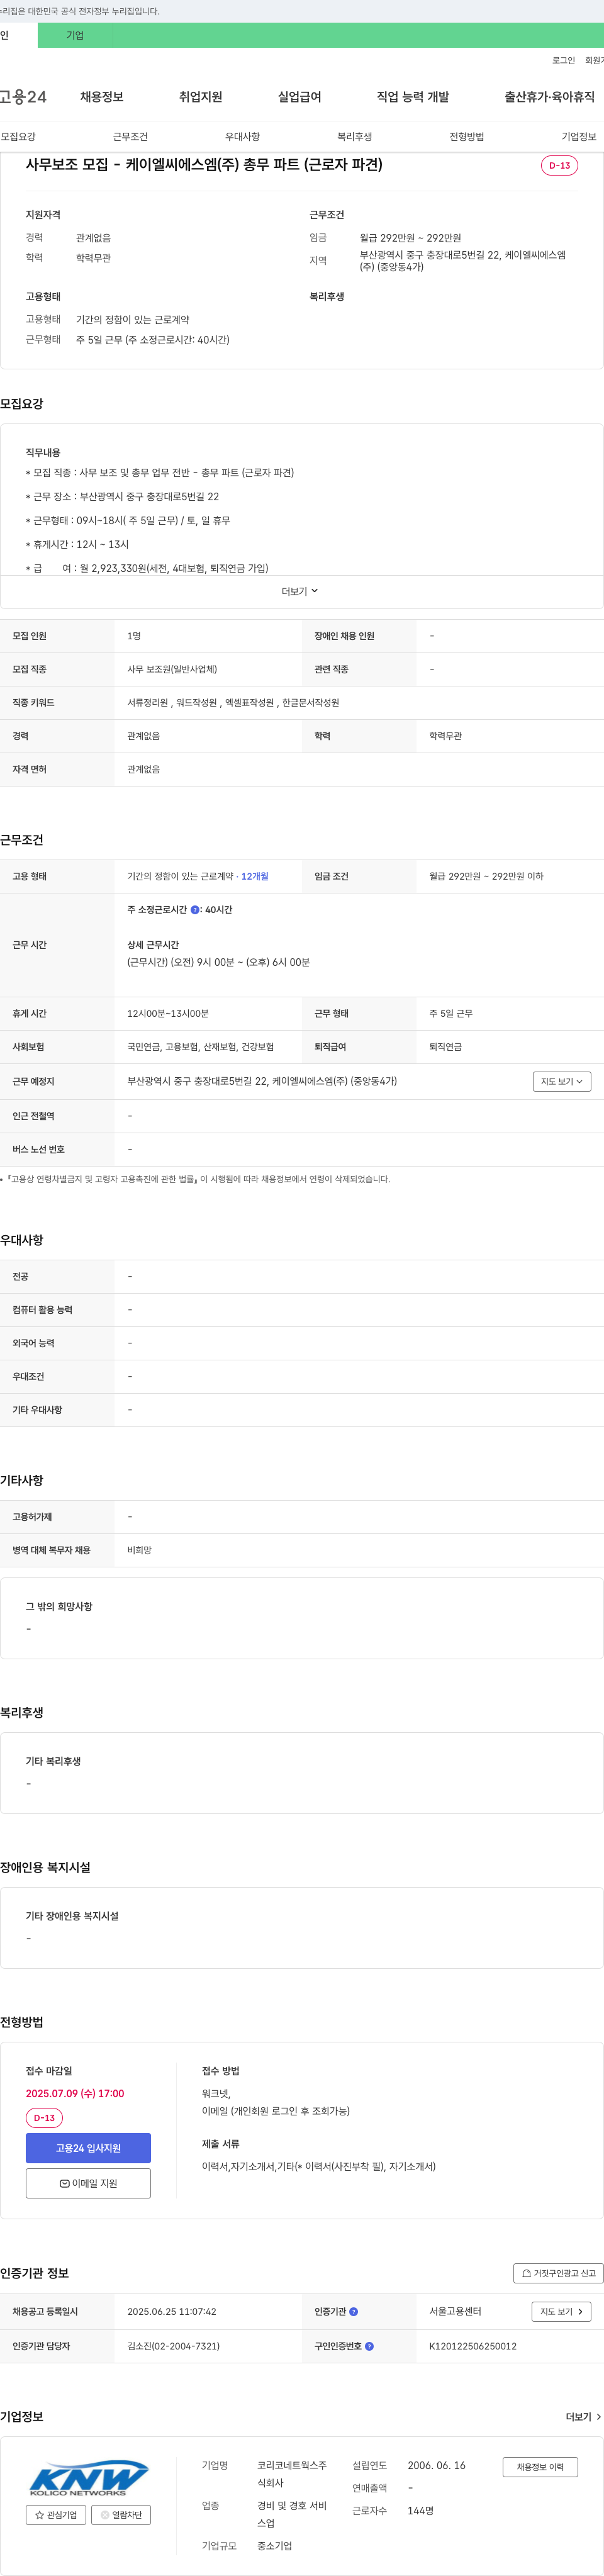
Task: Click the 비희망 value for 병역 대체 복무자
Action: pyautogui.click(x=139, y=1550)
